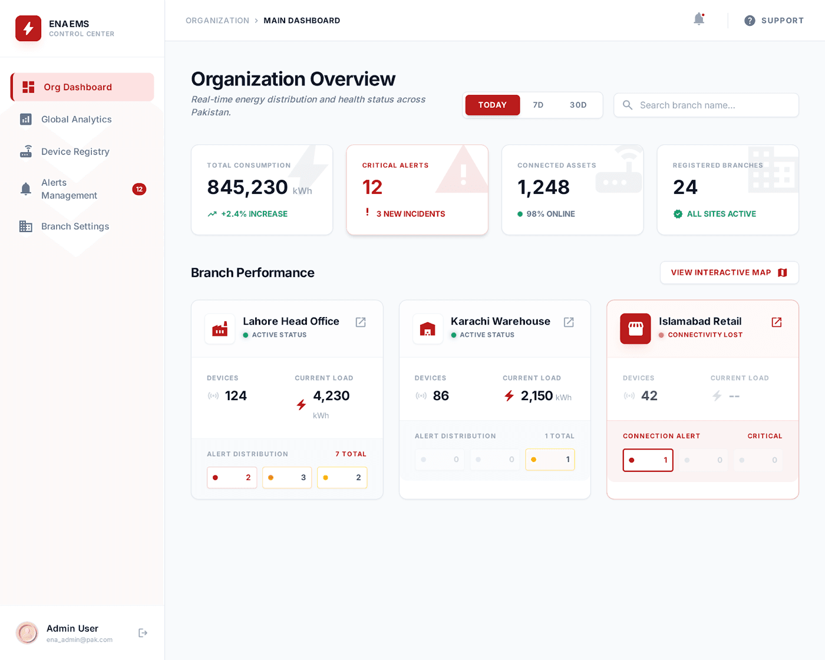The height and width of the screenshot is (660, 825).
Task: Open the notifications bell icon
Action: 699,19
